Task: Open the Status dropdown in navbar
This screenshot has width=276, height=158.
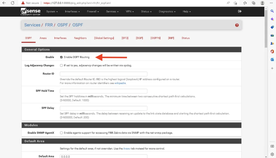Action: point(146,12)
